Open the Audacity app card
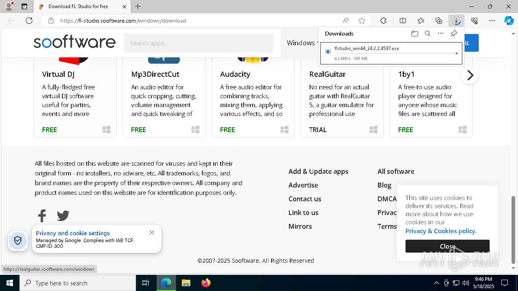 [253, 97]
